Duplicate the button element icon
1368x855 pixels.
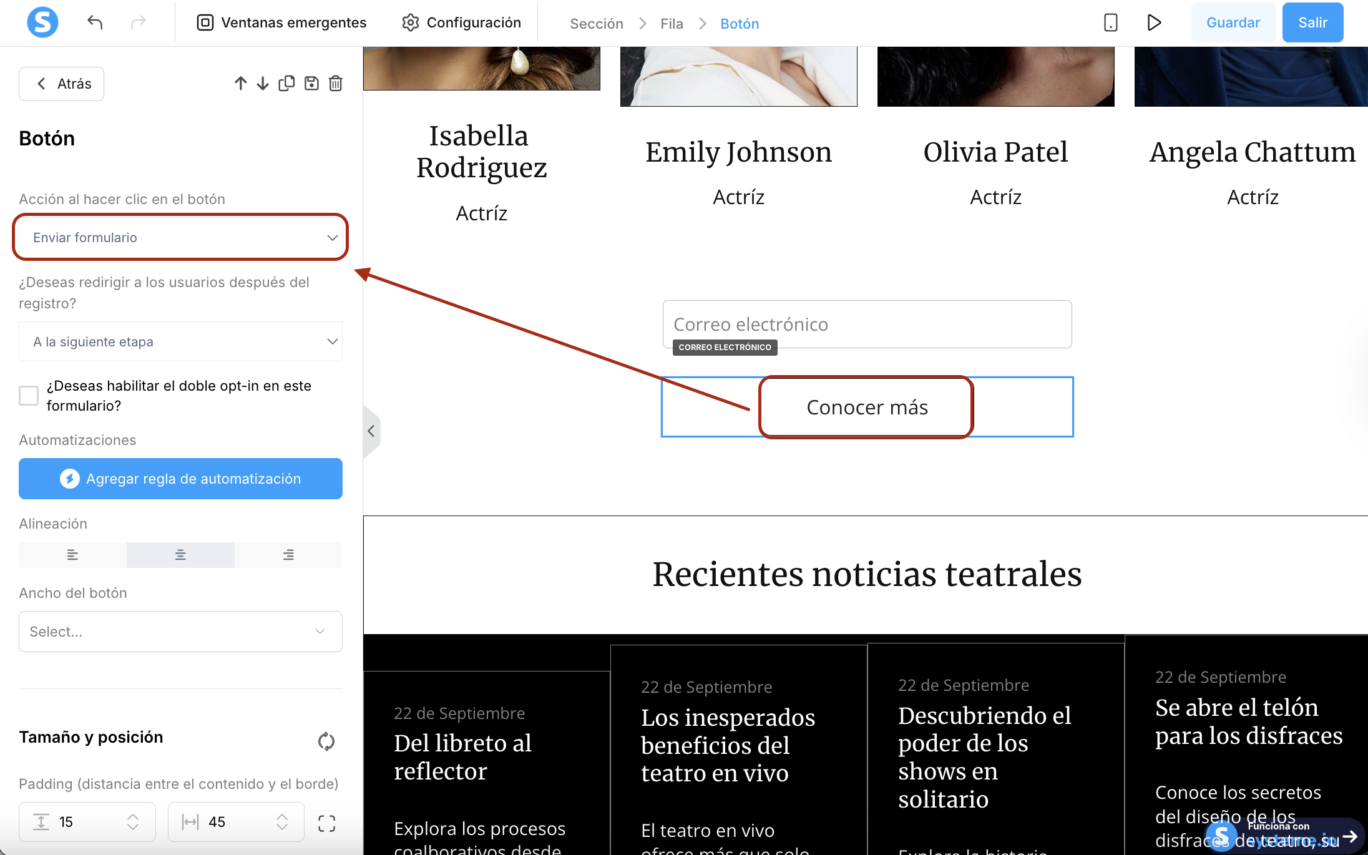tap(286, 84)
